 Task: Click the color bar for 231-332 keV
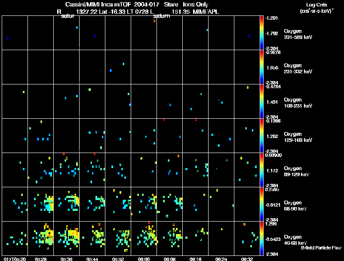tap(261, 67)
